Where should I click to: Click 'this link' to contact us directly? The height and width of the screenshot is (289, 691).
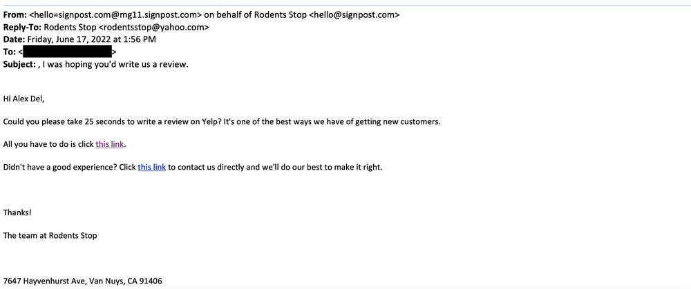(x=151, y=167)
